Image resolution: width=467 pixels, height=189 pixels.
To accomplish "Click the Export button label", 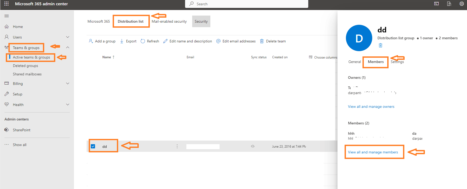I will tap(131, 41).
